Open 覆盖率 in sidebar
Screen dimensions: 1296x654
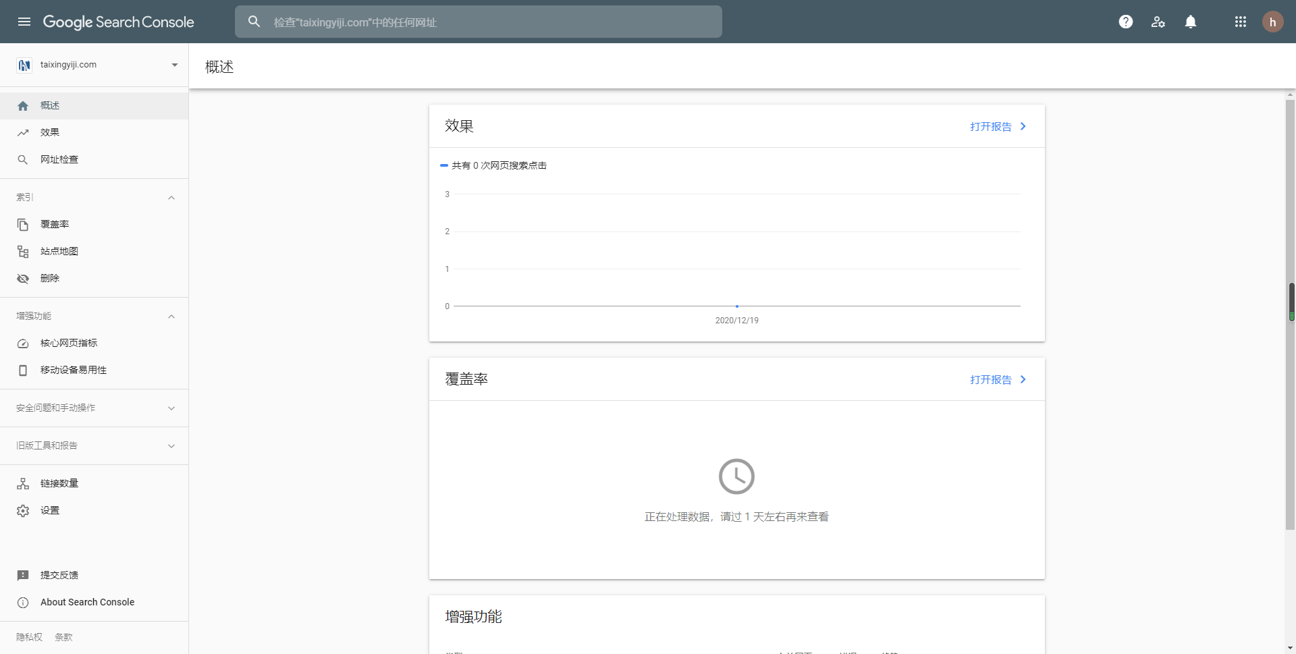click(x=94, y=224)
